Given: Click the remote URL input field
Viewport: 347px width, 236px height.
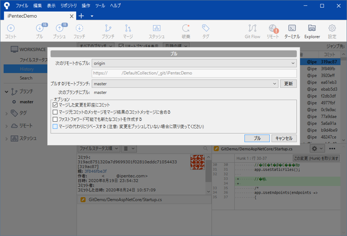Looking at the screenshot, I should point(194,73).
